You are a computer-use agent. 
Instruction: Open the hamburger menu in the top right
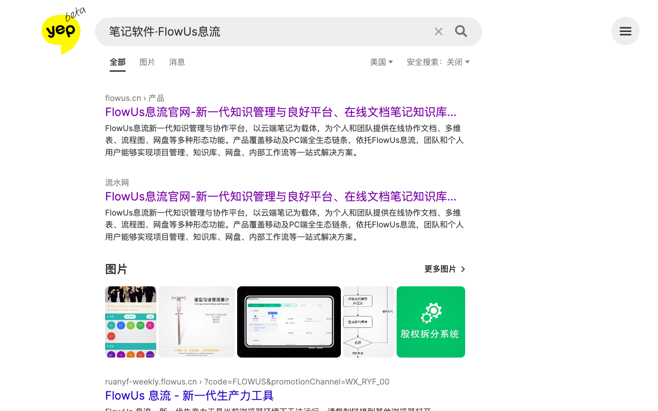tap(625, 31)
